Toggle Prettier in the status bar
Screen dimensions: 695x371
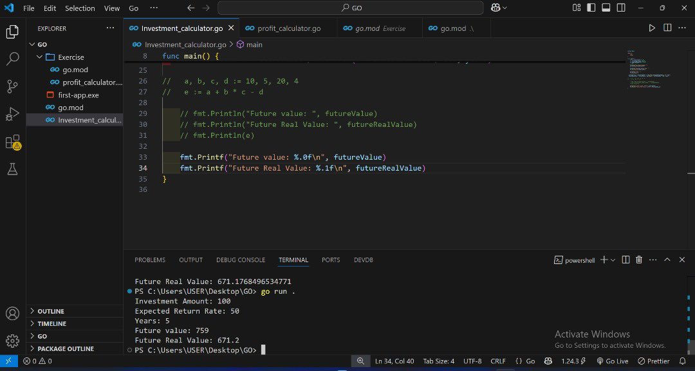click(653, 361)
